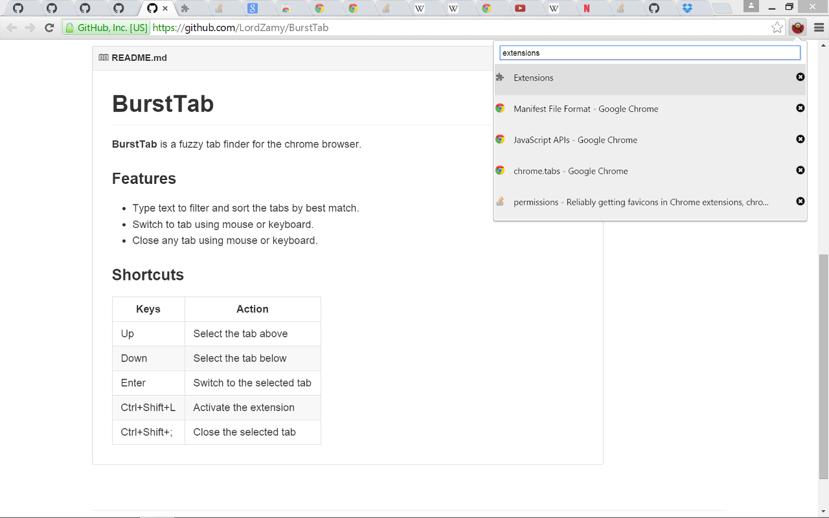Click the puzzle favicon beside Extensions result

(x=500, y=77)
